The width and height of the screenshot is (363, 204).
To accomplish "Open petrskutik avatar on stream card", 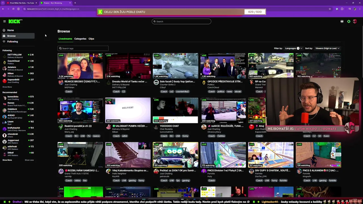I will click(x=156, y=171).
